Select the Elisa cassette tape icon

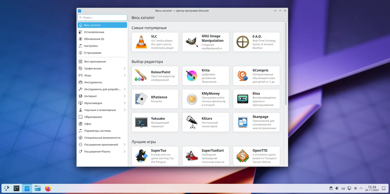(x=243, y=99)
